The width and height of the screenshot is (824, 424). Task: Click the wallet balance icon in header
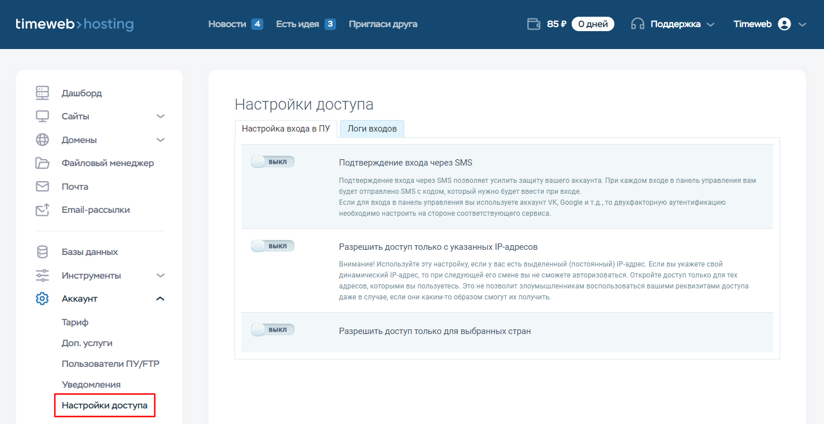tap(534, 24)
